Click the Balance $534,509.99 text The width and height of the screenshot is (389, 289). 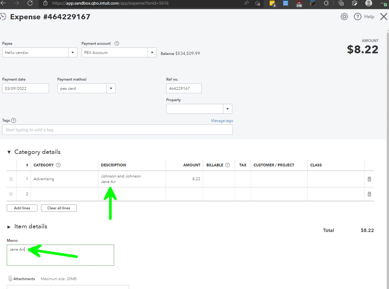coord(180,53)
